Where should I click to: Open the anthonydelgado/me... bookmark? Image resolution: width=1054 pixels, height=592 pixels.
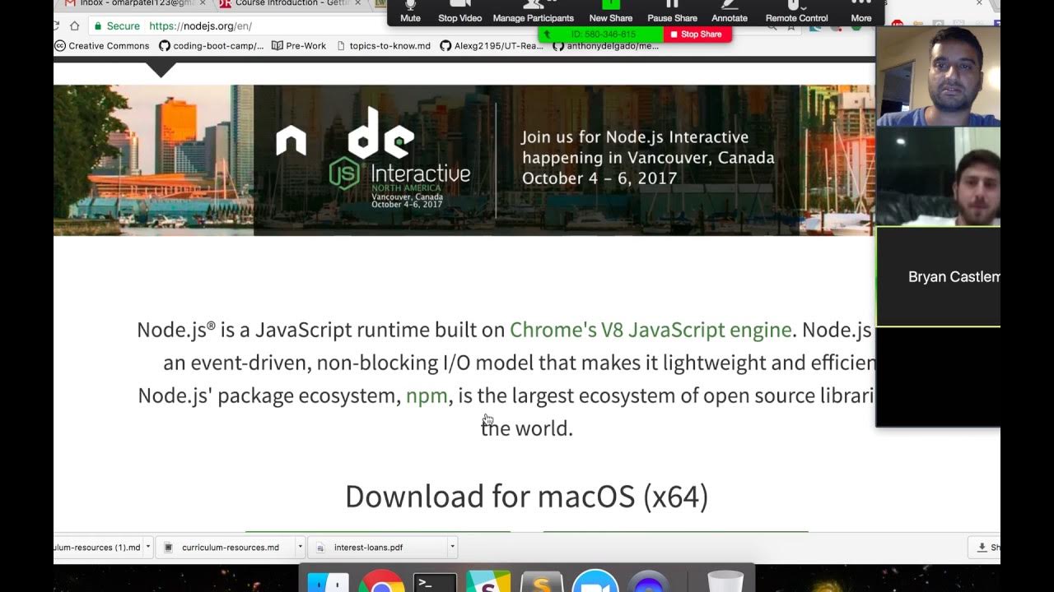(x=606, y=46)
